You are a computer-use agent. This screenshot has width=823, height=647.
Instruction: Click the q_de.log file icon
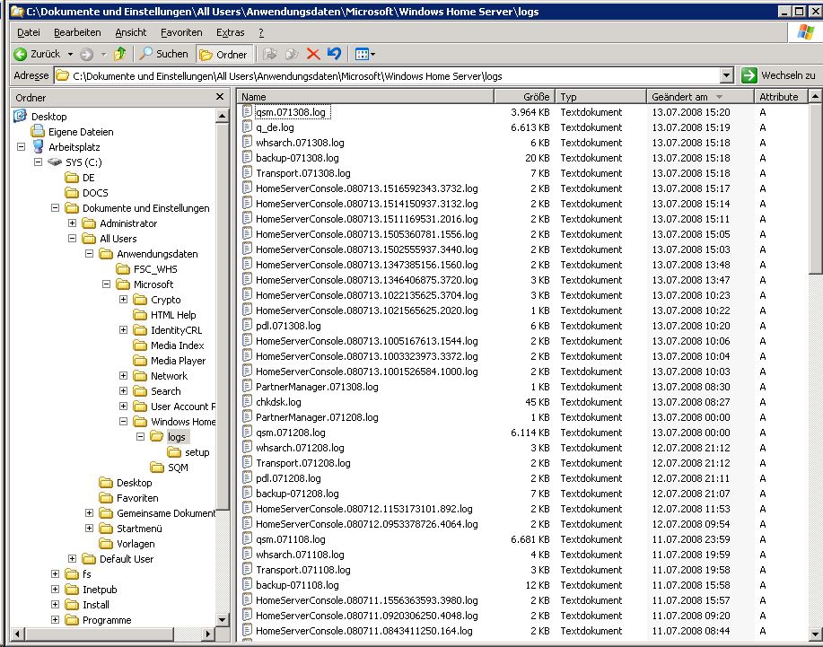coord(247,127)
